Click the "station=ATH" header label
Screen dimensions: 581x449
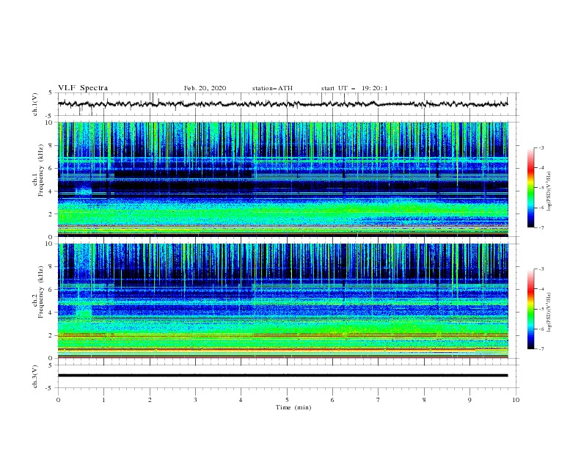(272, 88)
